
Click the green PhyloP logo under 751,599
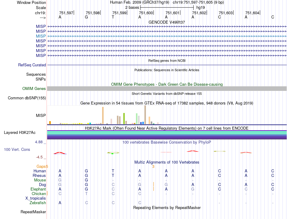click(x=113, y=153)
